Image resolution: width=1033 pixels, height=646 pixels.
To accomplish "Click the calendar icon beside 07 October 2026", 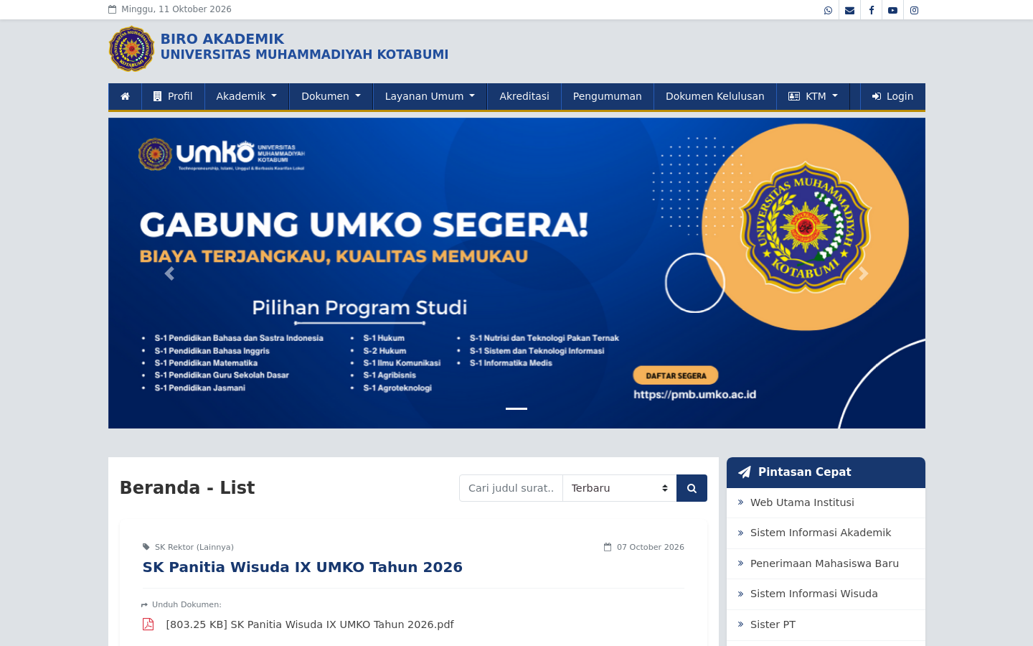I will coord(608,547).
